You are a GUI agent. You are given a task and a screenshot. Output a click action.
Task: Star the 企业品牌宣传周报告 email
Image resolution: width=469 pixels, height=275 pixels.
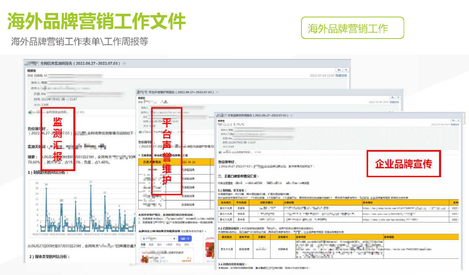pos(292,115)
